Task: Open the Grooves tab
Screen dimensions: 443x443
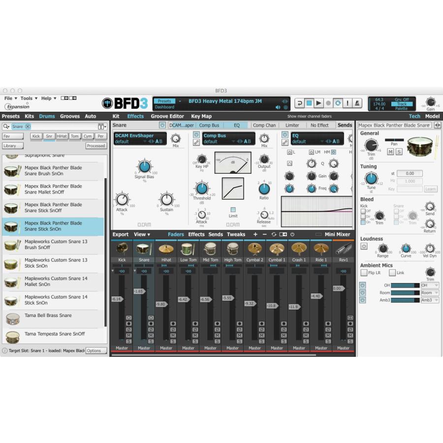Action: coord(70,117)
